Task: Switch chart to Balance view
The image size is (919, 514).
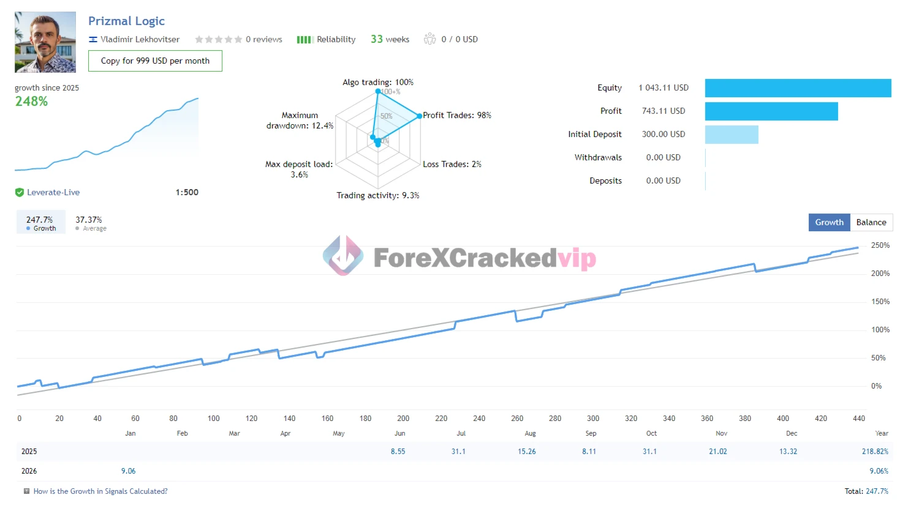Action: (x=871, y=222)
